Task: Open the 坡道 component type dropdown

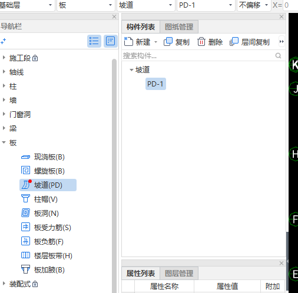Action: point(170,5)
